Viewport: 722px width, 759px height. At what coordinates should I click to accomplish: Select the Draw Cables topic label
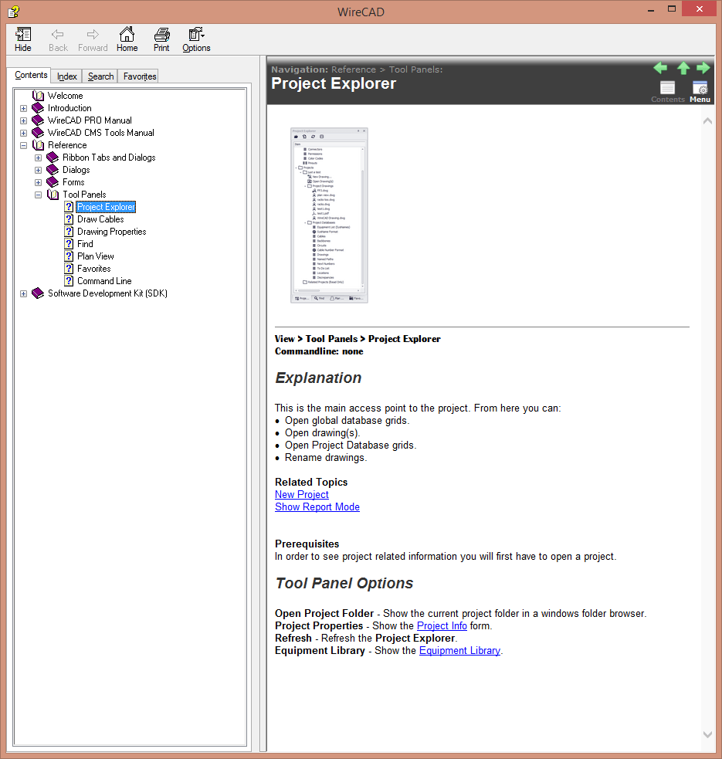click(100, 219)
